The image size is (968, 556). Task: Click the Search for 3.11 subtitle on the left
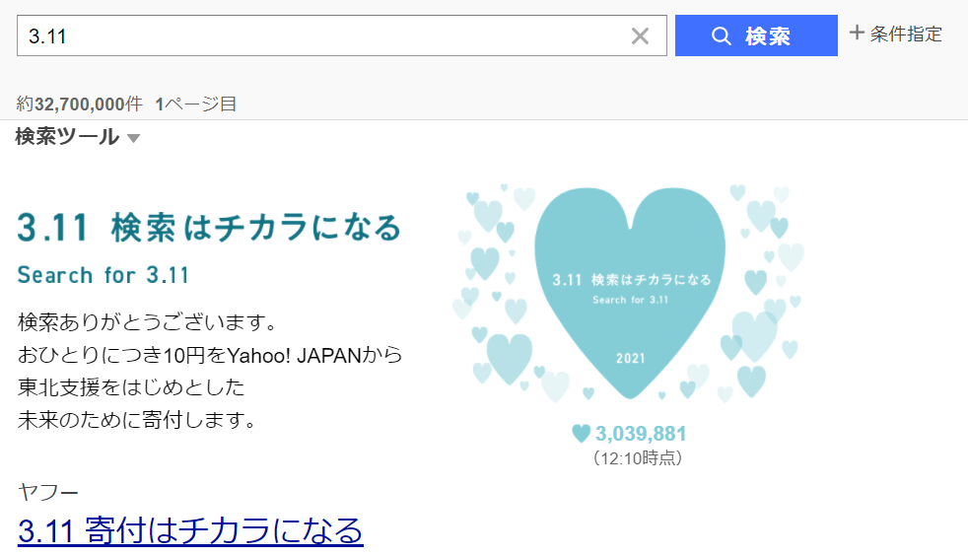tap(104, 275)
